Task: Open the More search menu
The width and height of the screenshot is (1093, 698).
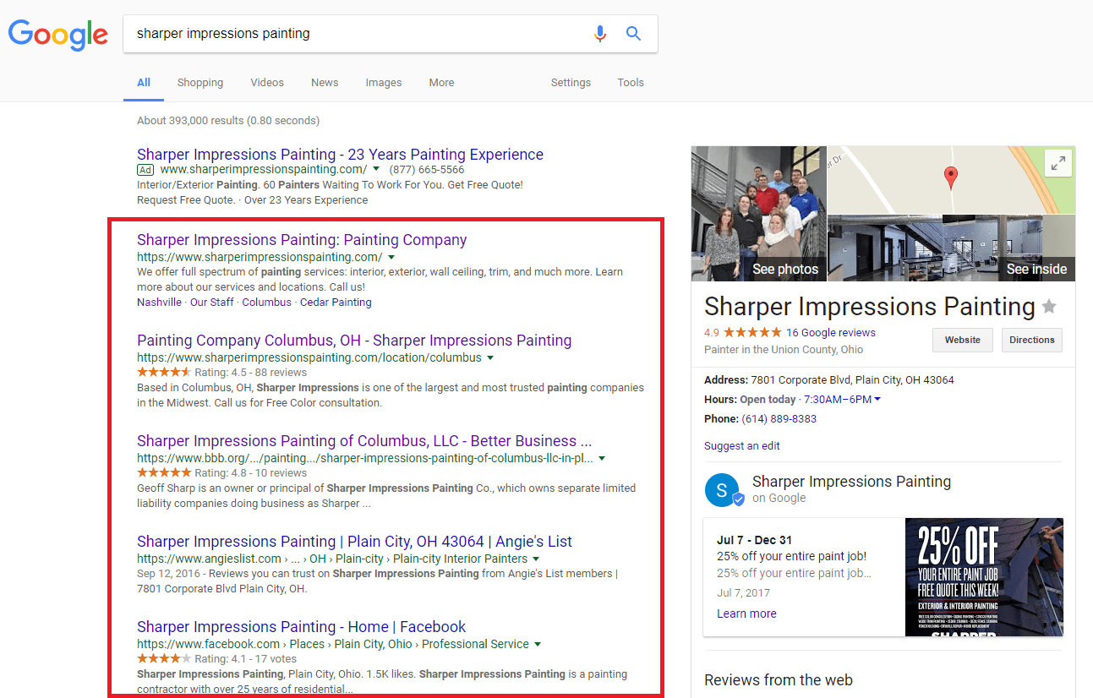Action: click(x=441, y=83)
